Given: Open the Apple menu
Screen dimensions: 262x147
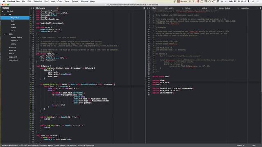Looking at the screenshot, I should point(4,2).
